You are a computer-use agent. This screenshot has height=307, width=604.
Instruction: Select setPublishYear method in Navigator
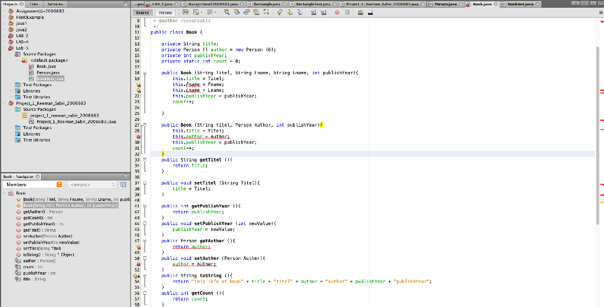pyautogui.click(x=51, y=242)
